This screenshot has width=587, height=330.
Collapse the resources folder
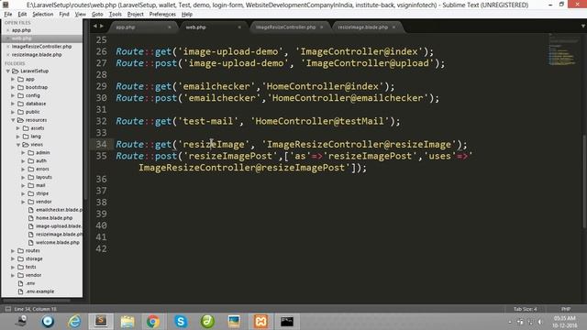tap(13, 120)
